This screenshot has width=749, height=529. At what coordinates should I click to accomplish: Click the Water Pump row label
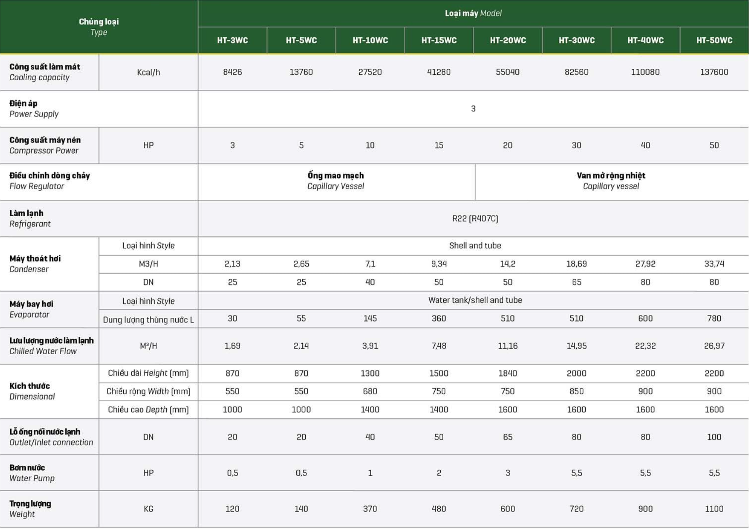pos(32,473)
